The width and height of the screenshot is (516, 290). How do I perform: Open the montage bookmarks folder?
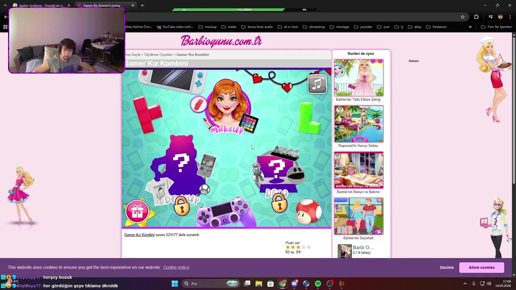point(339,27)
